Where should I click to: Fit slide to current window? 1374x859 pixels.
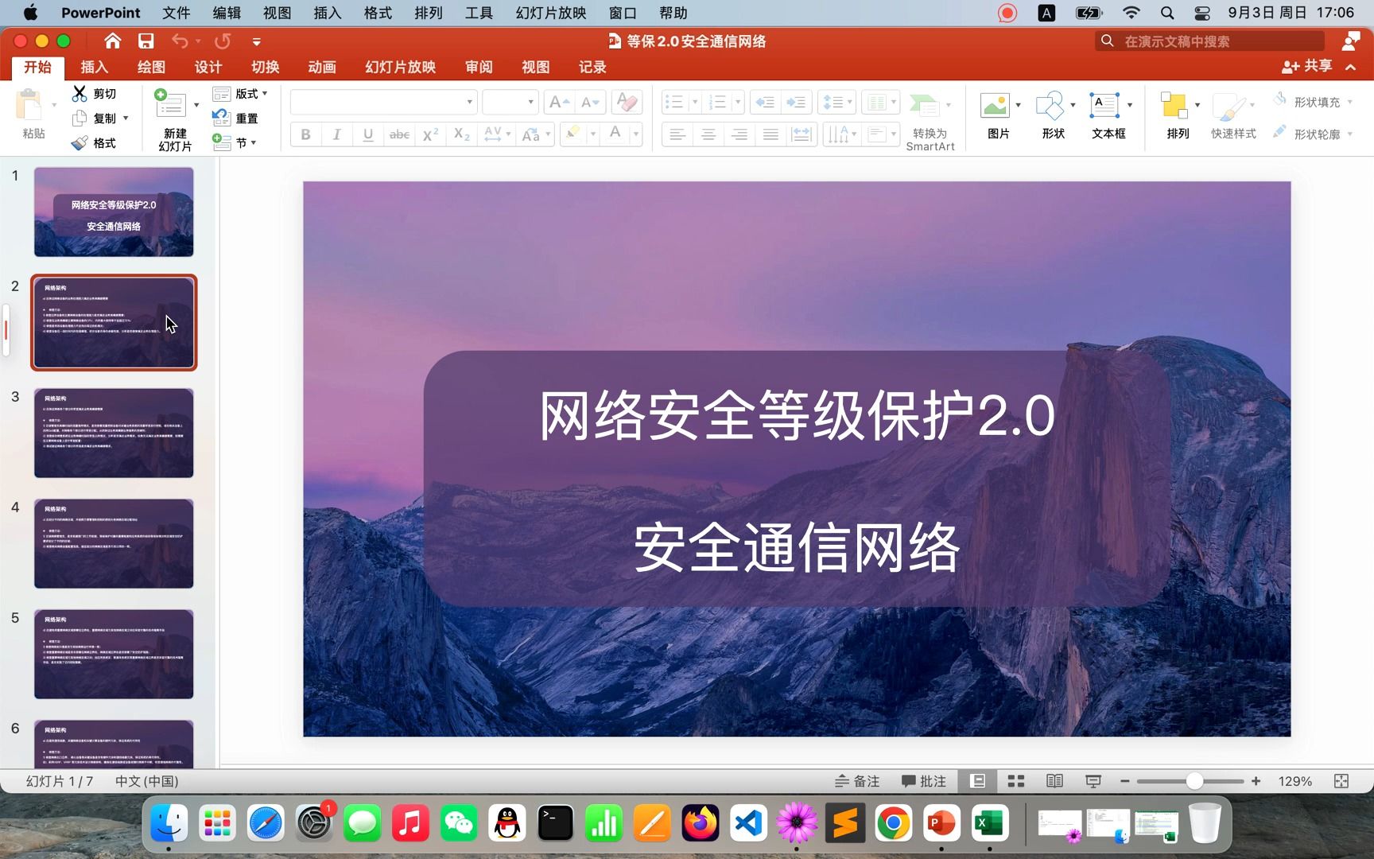click(1341, 781)
